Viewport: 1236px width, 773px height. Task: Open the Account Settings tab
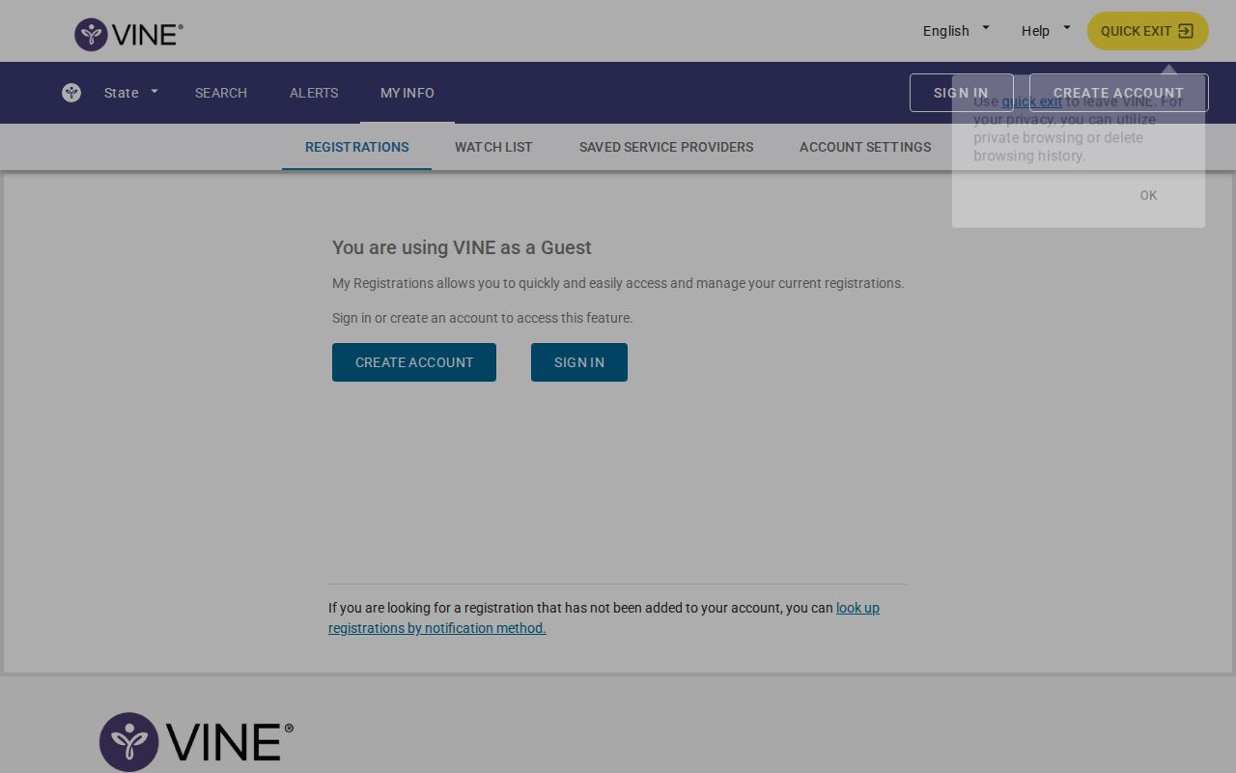[865, 147]
